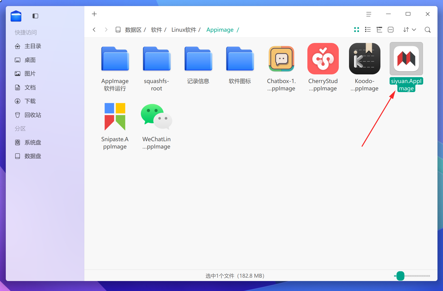This screenshot has width=443, height=291.
Task: Click the disk icon in breadcrumb
Action: pos(118,30)
